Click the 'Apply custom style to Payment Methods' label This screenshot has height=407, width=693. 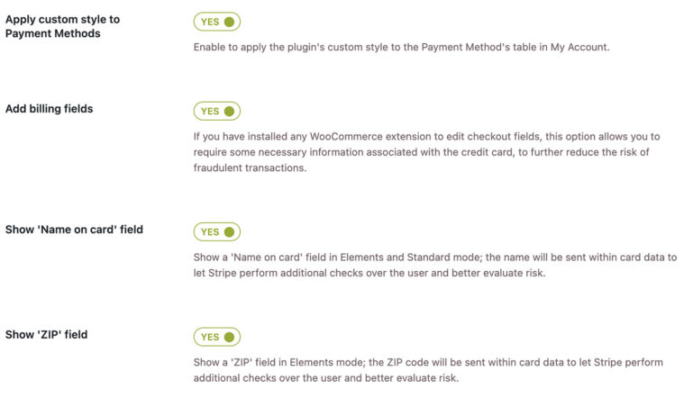[62, 26]
